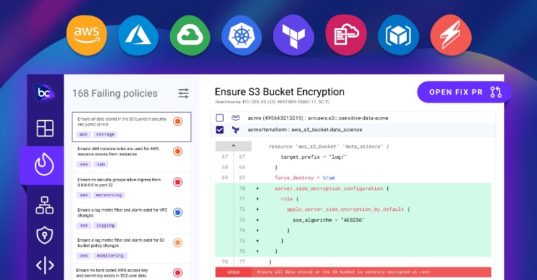
Task: Click the CloudFormation magenta icon
Action: tap(346, 35)
